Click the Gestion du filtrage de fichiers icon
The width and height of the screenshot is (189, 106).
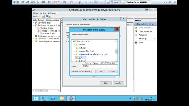(x=36, y=25)
